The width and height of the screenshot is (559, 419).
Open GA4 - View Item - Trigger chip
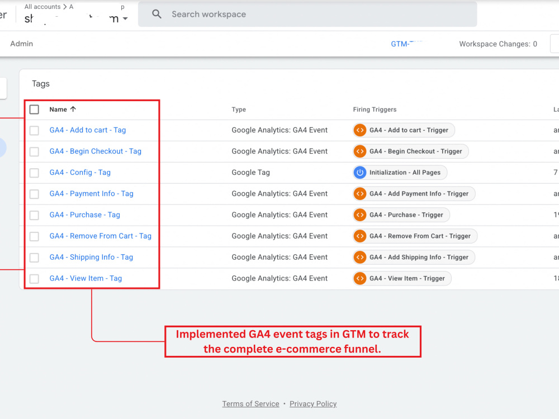402,278
